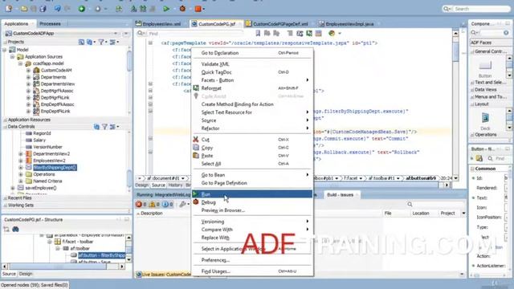Click the green Run arrow in main toolbar
The width and height of the screenshot is (514, 289).
[166, 9]
